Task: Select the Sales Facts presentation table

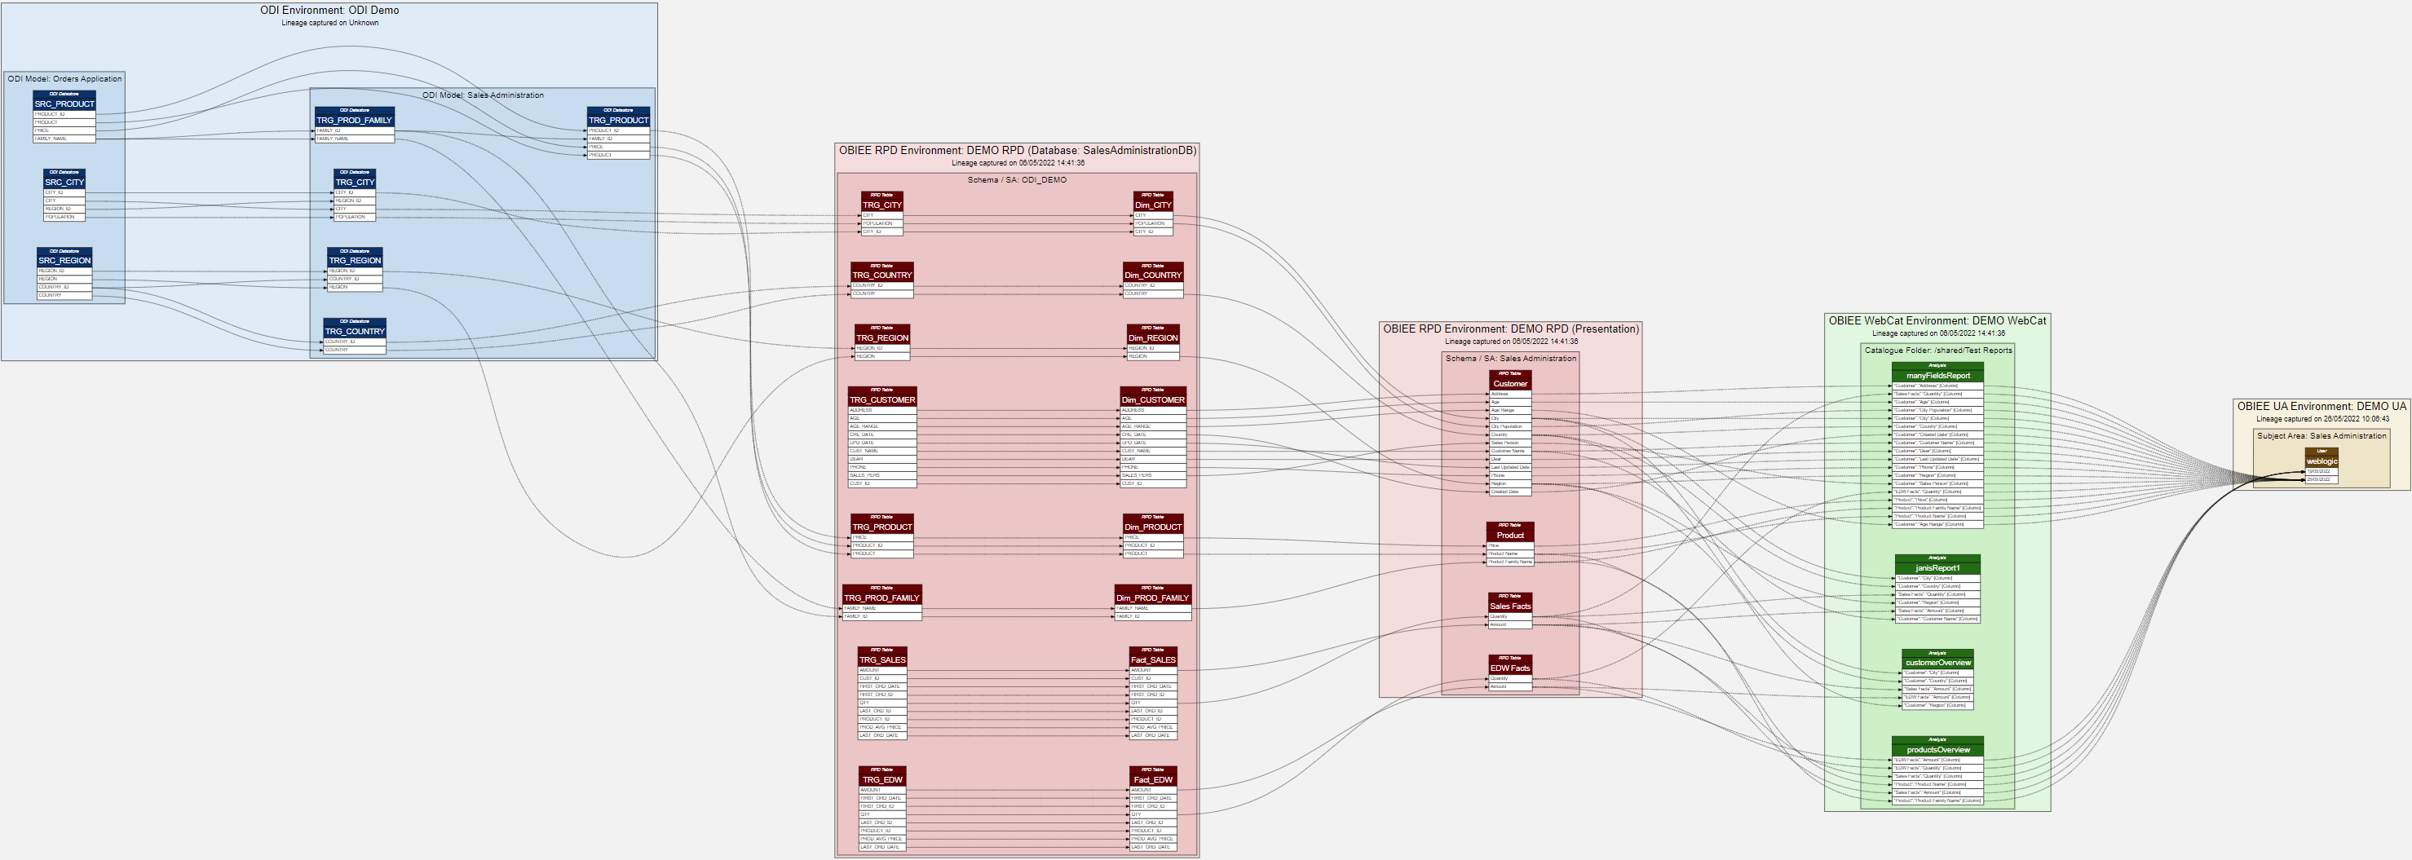Action: coord(1509,606)
